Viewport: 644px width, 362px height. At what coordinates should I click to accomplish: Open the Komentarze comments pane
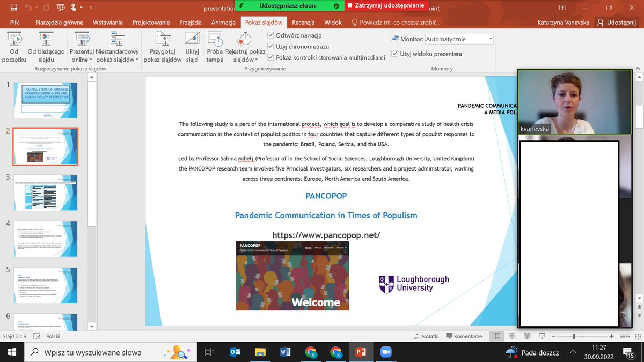[464, 336]
